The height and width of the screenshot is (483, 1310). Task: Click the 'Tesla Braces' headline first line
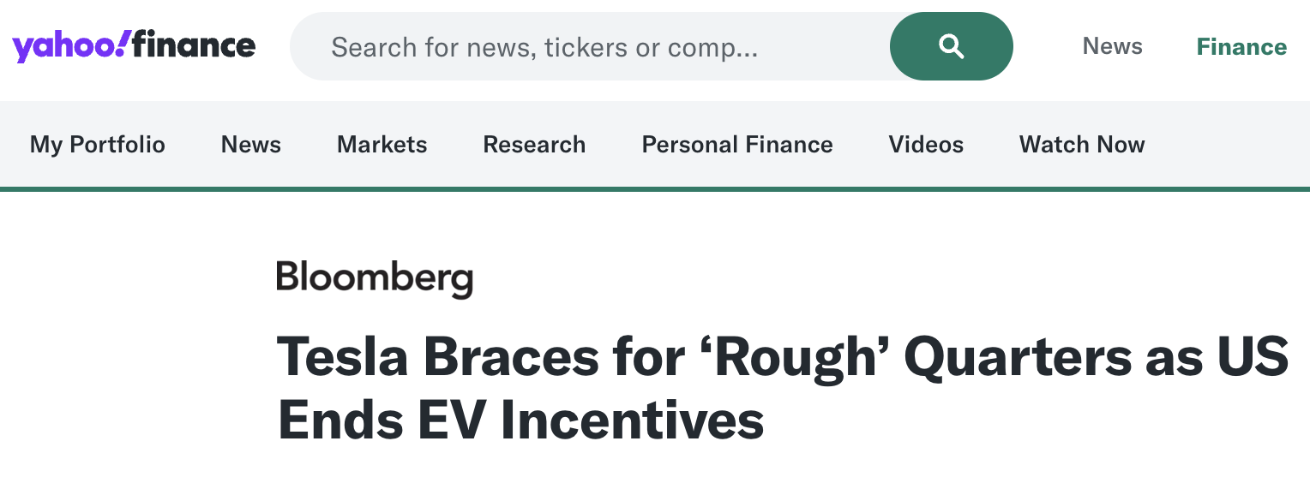[x=437, y=357]
